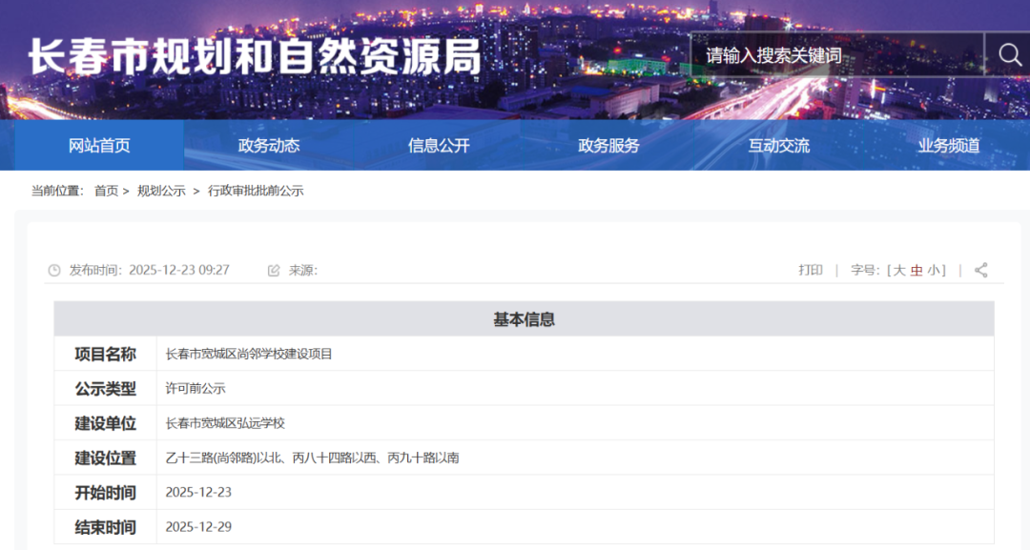The height and width of the screenshot is (550, 1030).
Task: Open the 信息公开 menu item
Action: (437, 145)
